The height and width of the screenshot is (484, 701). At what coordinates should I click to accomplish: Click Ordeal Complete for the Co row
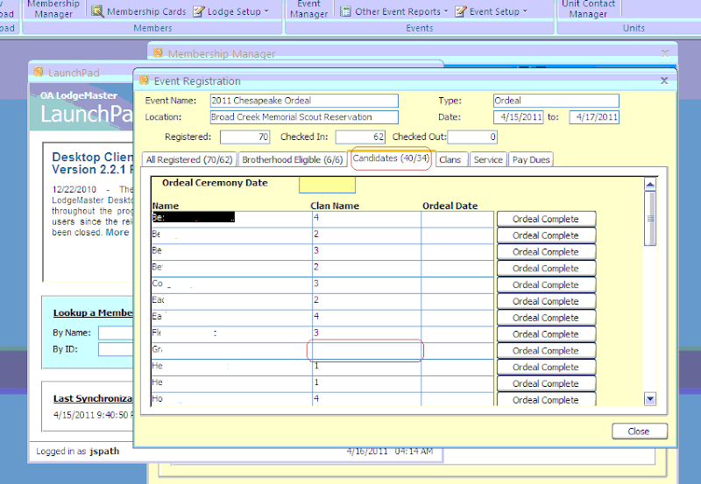[546, 284]
